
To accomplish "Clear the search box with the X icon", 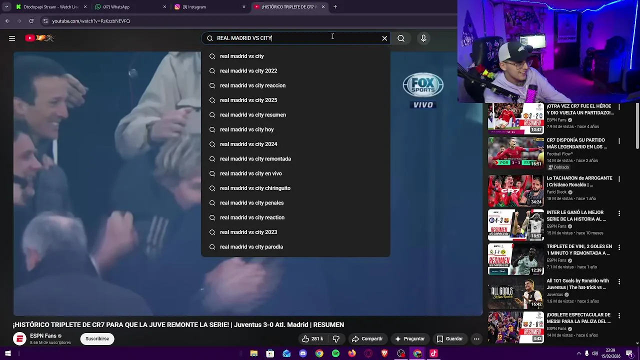I will (x=384, y=38).
